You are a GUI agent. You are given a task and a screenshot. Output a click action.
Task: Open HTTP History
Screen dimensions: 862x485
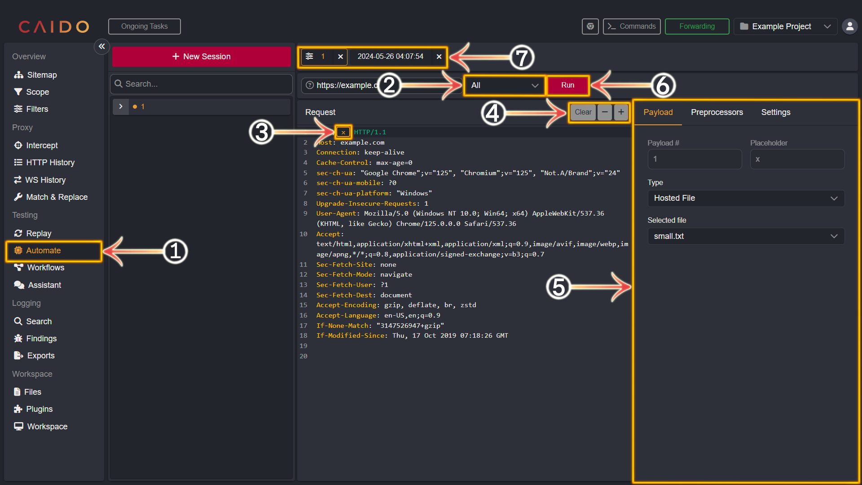44,163
